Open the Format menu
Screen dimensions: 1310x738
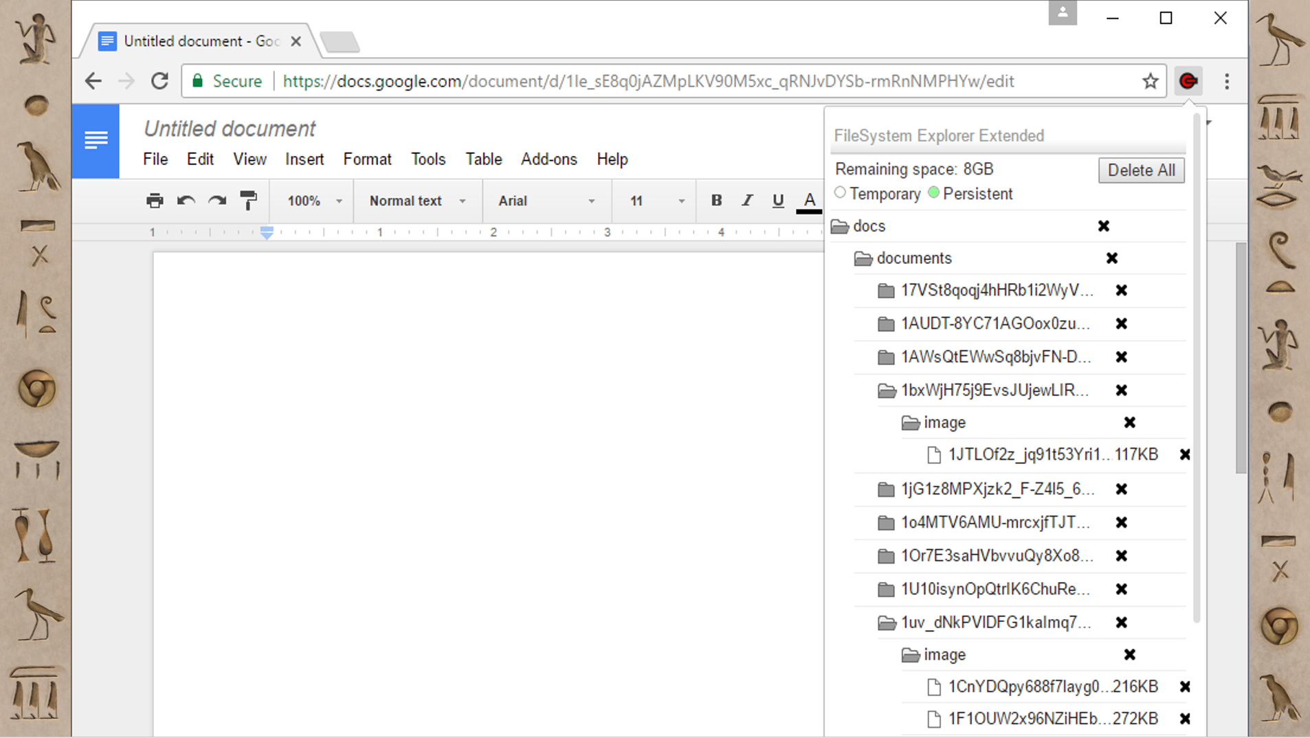point(367,159)
